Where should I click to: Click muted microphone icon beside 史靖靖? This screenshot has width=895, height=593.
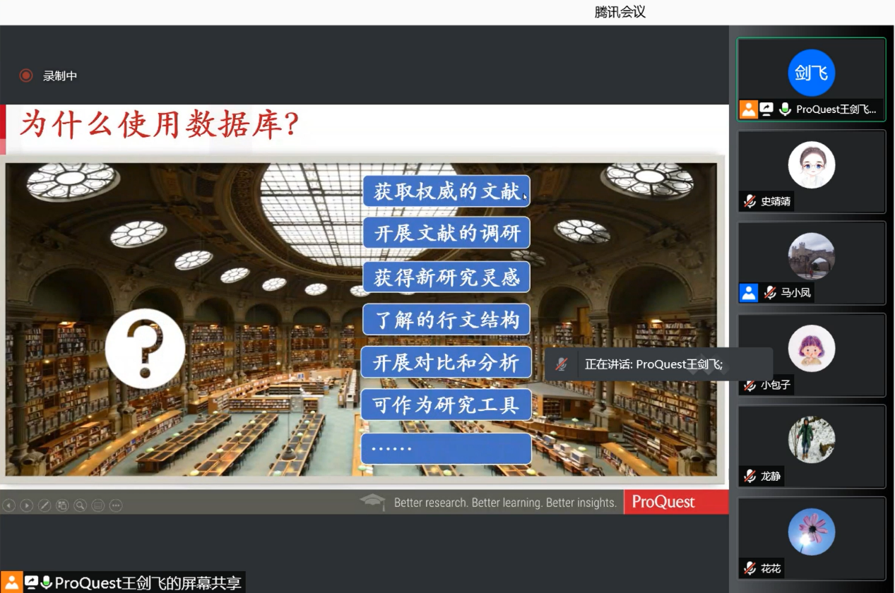pyautogui.click(x=749, y=201)
